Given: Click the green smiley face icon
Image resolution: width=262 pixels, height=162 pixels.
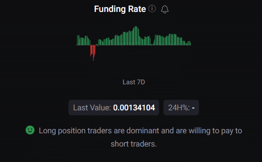Looking at the screenshot, I should pos(30,130).
